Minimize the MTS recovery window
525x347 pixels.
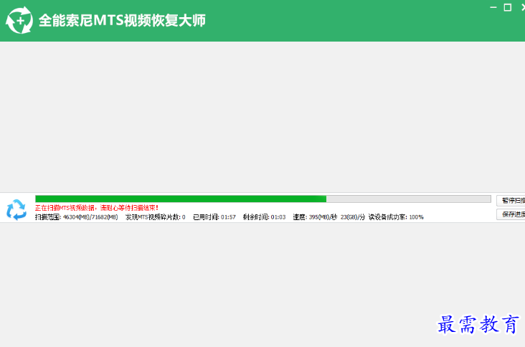(493, 7)
